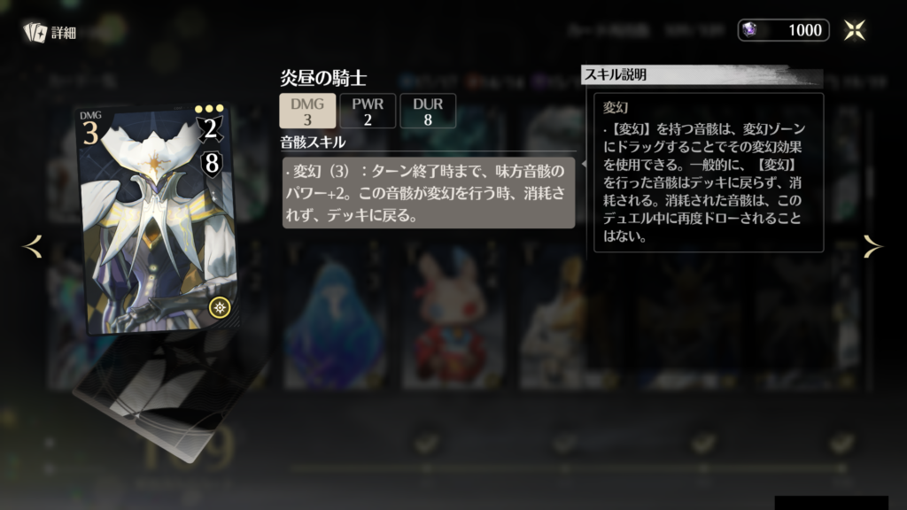Image resolution: width=907 pixels, height=510 pixels.
Task: Click the 炎昼の騎士 card artwork
Action: click(x=159, y=220)
